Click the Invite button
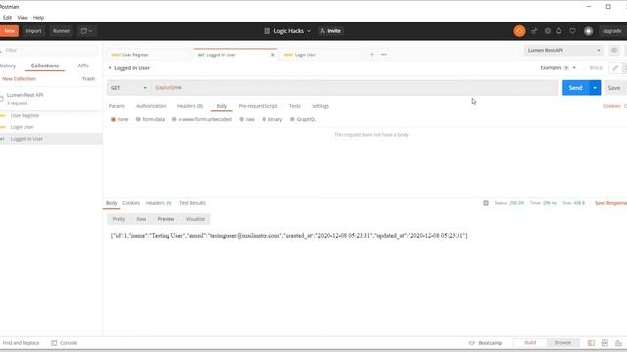 tap(331, 31)
